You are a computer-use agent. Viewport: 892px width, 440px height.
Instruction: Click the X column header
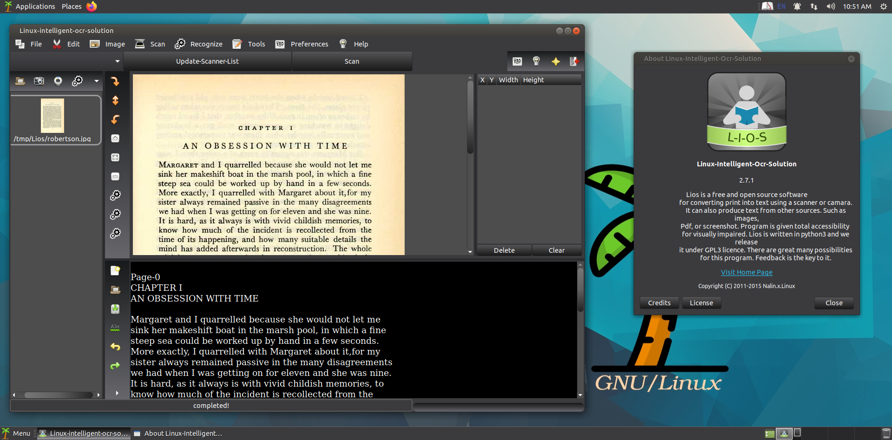point(482,80)
